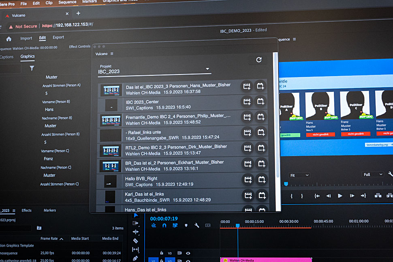Open the Fit zoom level dropdown
The width and height of the screenshot is (393, 262).
tap(299, 175)
